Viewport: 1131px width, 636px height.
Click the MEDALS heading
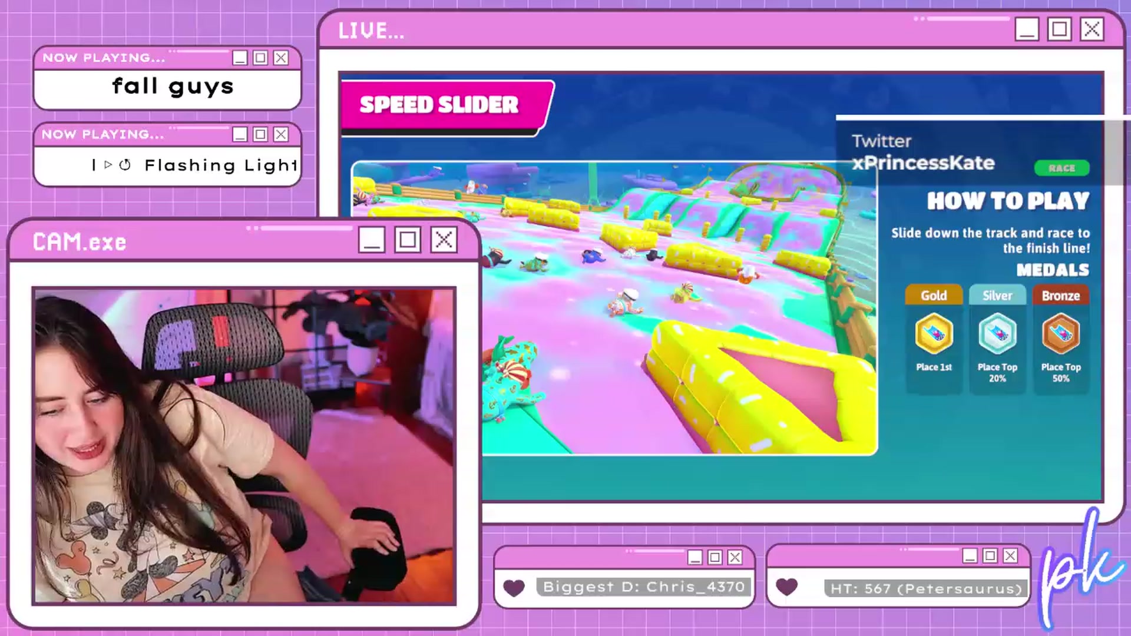pos(1053,270)
